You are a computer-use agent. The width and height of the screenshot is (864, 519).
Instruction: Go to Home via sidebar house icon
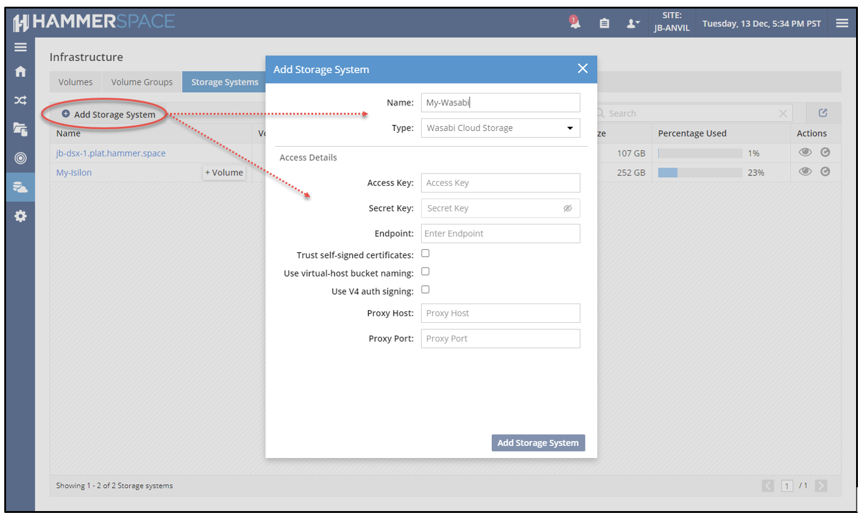click(x=21, y=71)
